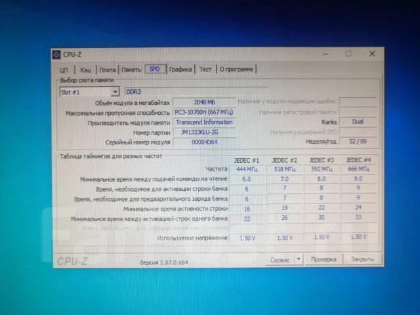This screenshot has width=420, height=315.
Task: Click the serial number 00084D64
Action: (x=204, y=142)
